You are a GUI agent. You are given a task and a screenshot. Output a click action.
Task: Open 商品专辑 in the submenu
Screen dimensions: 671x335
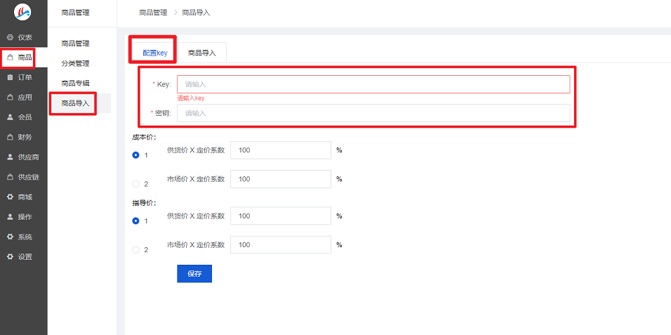[75, 83]
